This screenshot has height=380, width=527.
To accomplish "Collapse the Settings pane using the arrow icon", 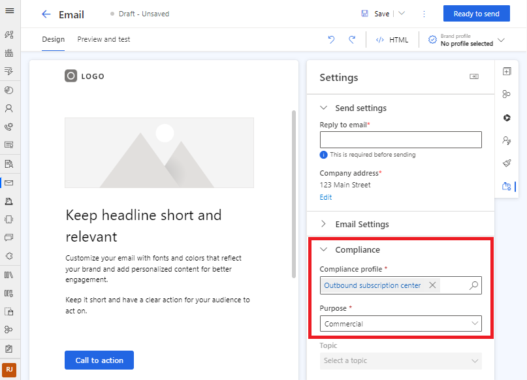I will (474, 76).
